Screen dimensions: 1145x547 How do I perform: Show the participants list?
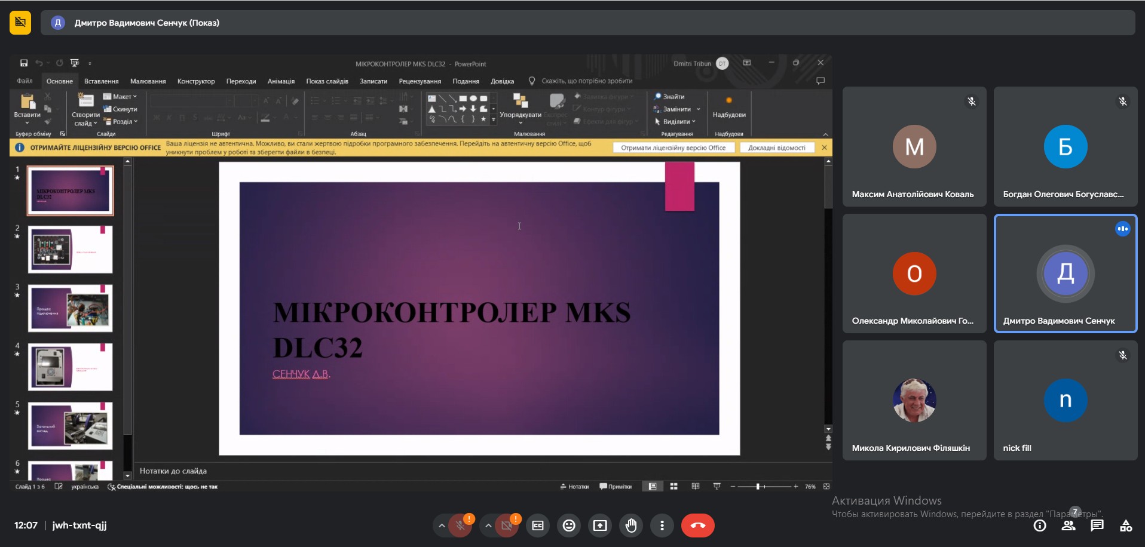click(1068, 526)
